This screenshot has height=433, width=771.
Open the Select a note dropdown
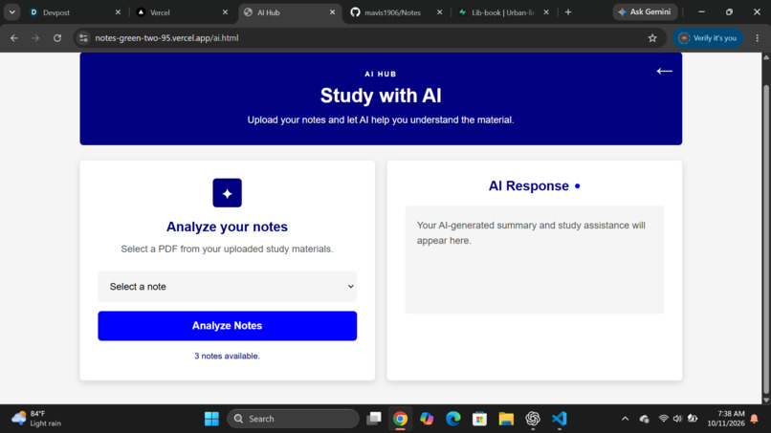tap(227, 287)
